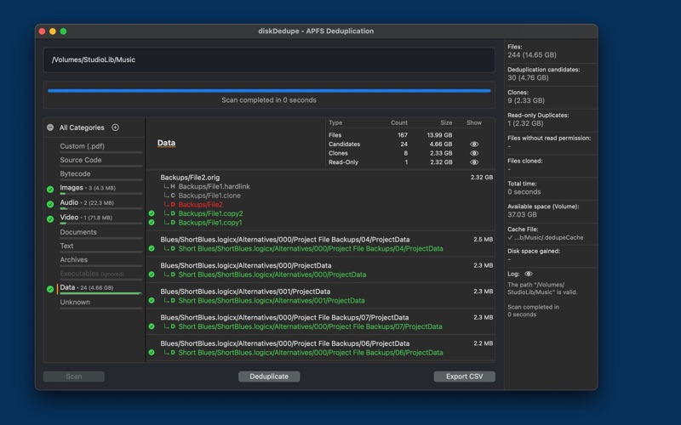Uncheck the Data category green checkmark
This screenshot has height=425, width=681.
pyautogui.click(x=50, y=289)
